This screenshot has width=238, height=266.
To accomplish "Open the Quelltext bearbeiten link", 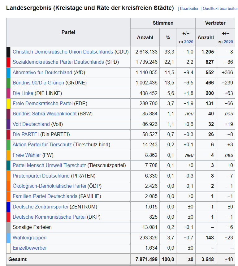I will coord(220,8).
